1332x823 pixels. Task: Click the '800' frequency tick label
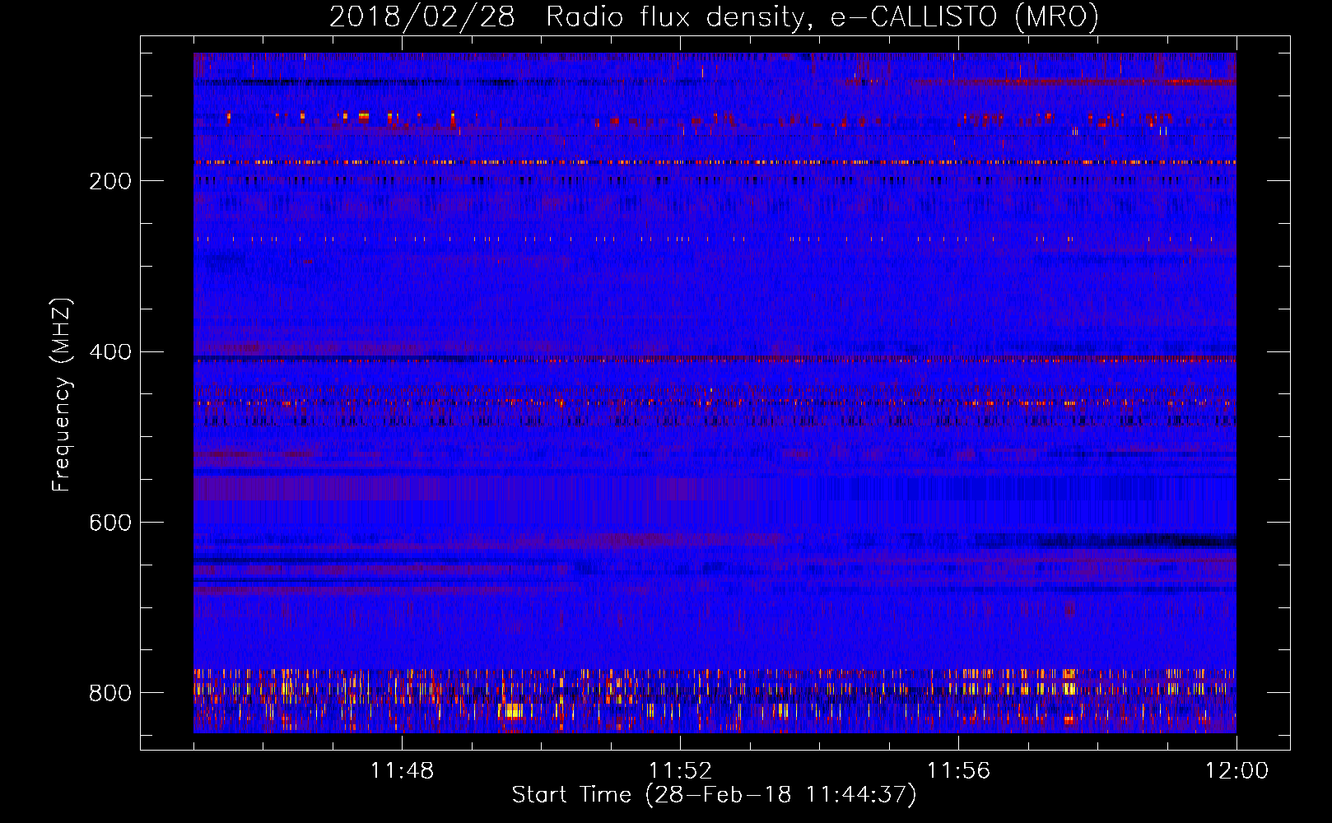[110, 693]
